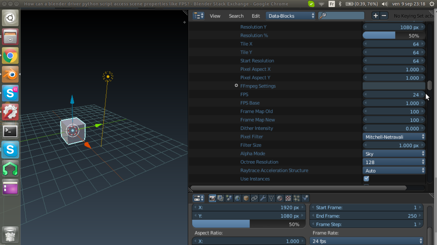Click the Frame Map Old value field
Image resolution: width=437 pixels, height=245 pixels.
pyautogui.click(x=394, y=111)
